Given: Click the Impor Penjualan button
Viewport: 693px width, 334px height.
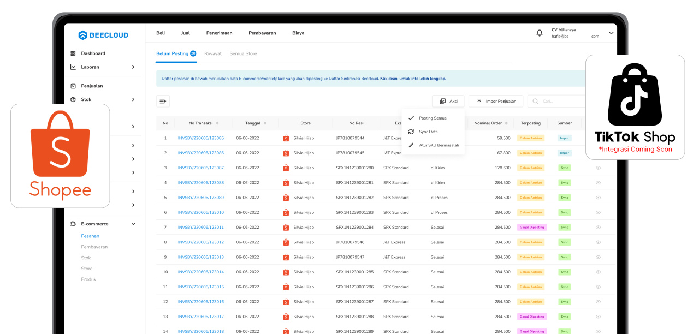Looking at the screenshot, I should point(495,101).
